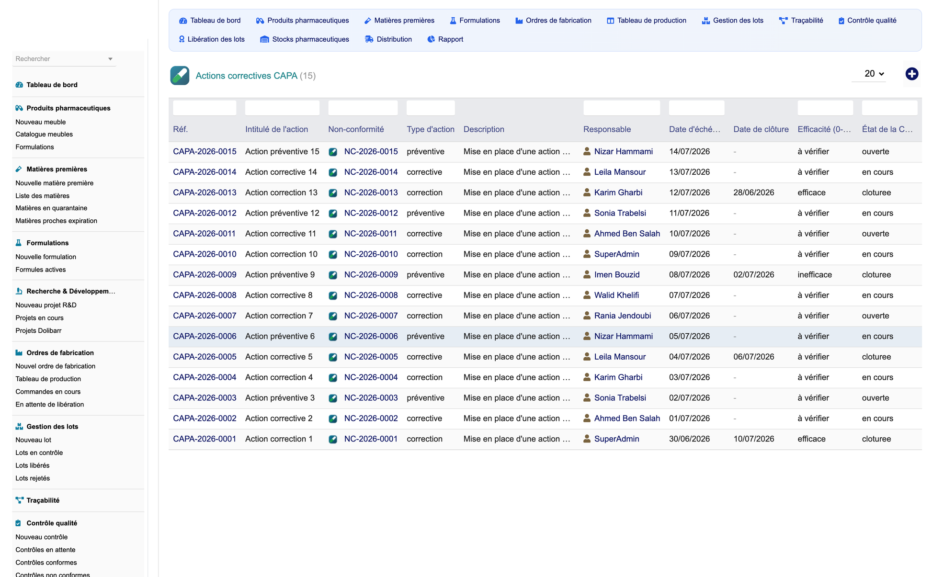Click the Libération des lots award icon
Viewport: 932px width, 577px height.
182,39
